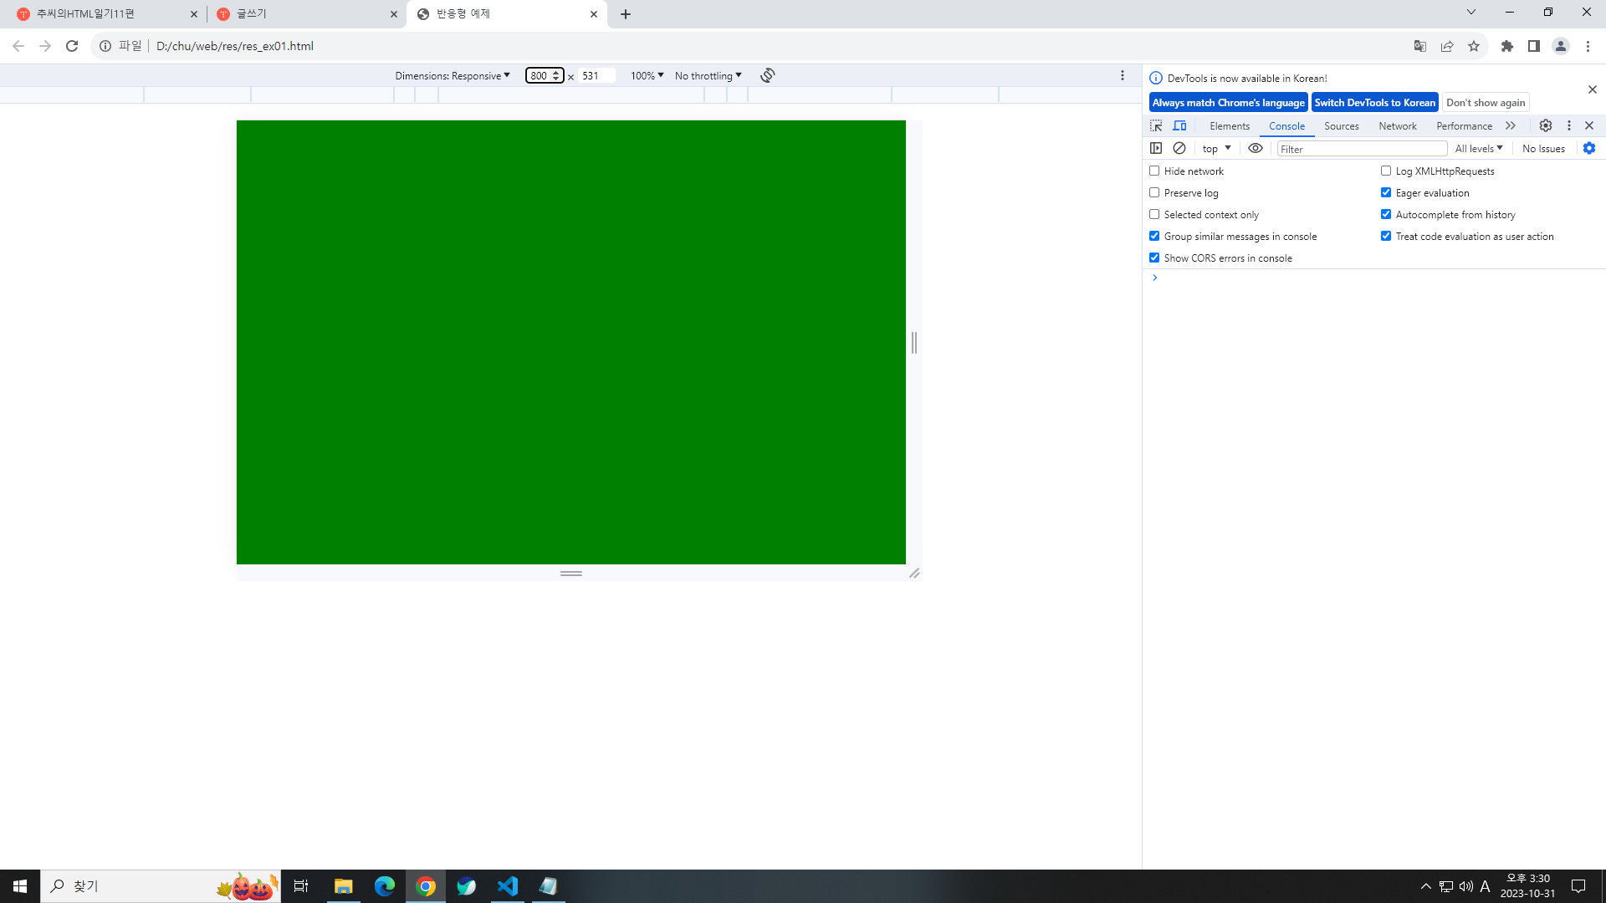Click the Don't show again button
Image resolution: width=1606 pixels, height=903 pixels.
(x=1486, y=102)
